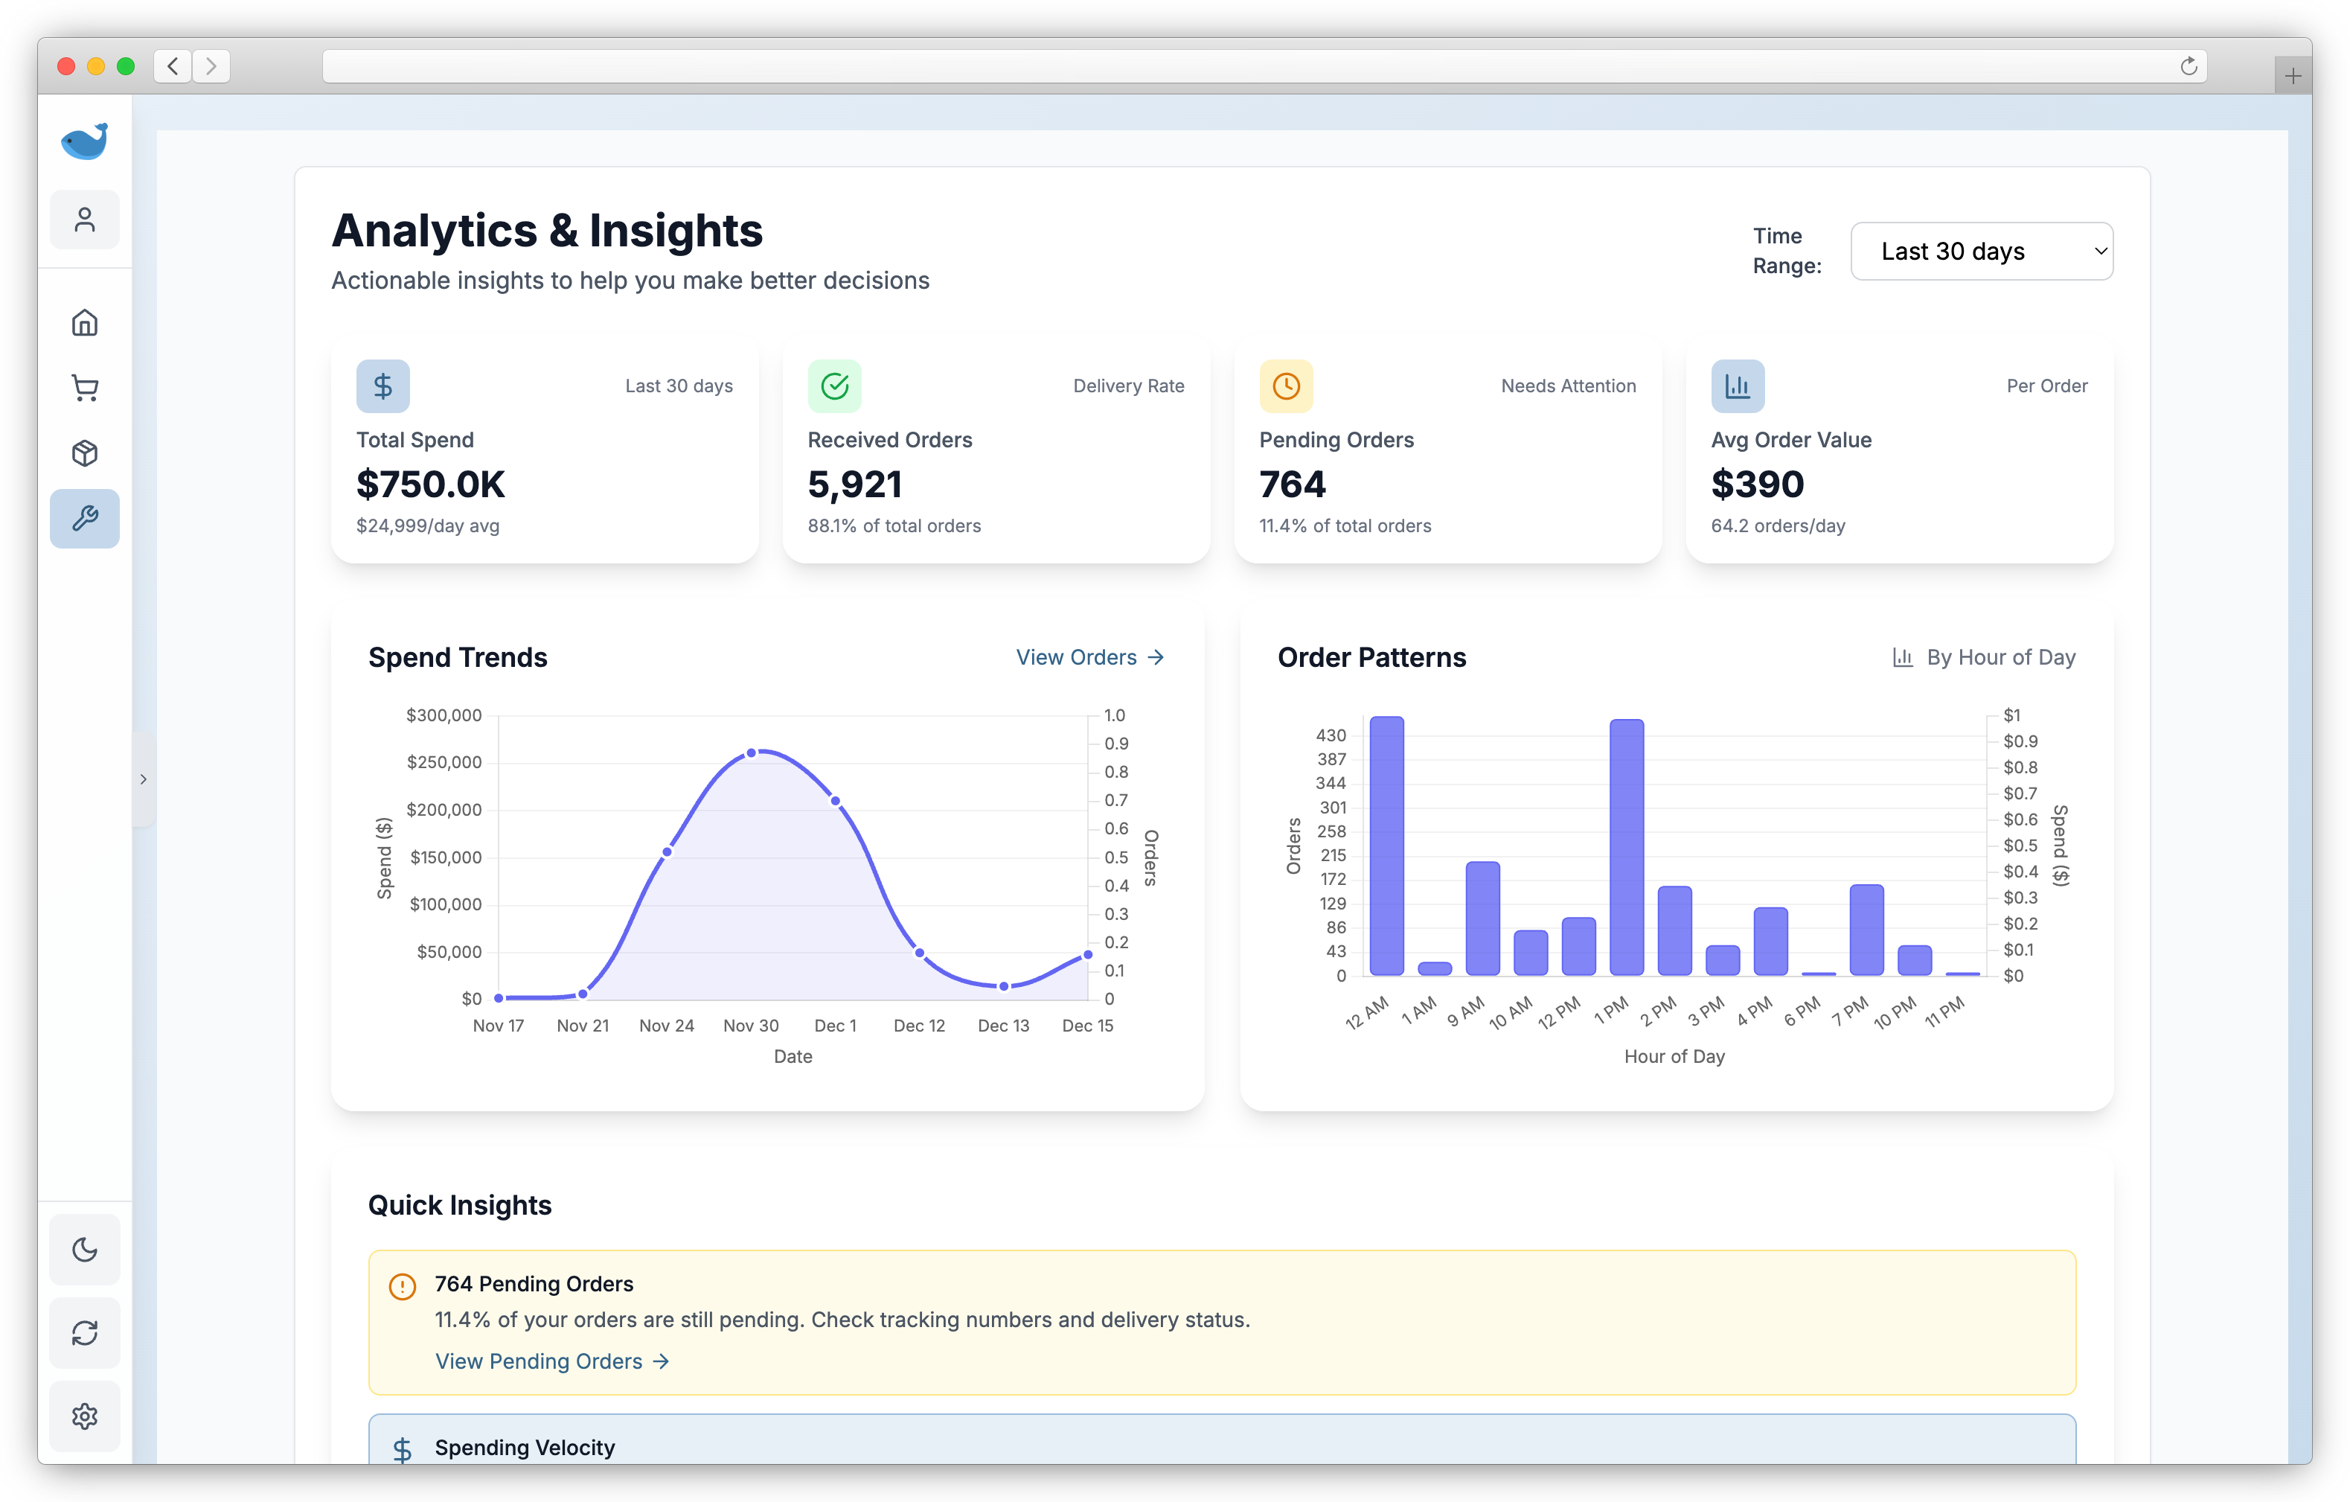Click the whale app logo
The height and width of the screenshot is (1502, 2350).
[85, 141]
